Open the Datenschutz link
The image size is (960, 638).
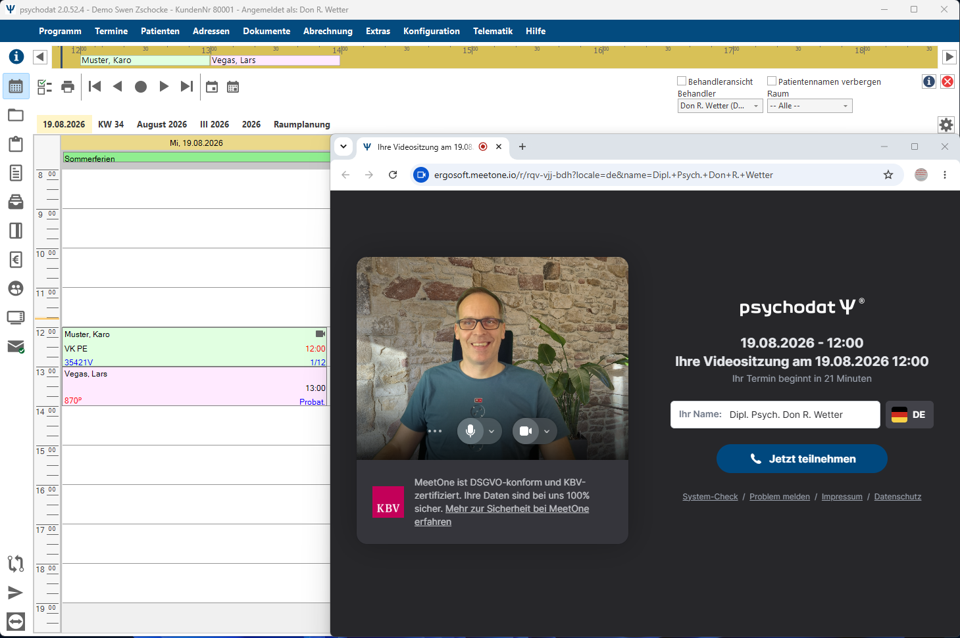coord(897,497)
